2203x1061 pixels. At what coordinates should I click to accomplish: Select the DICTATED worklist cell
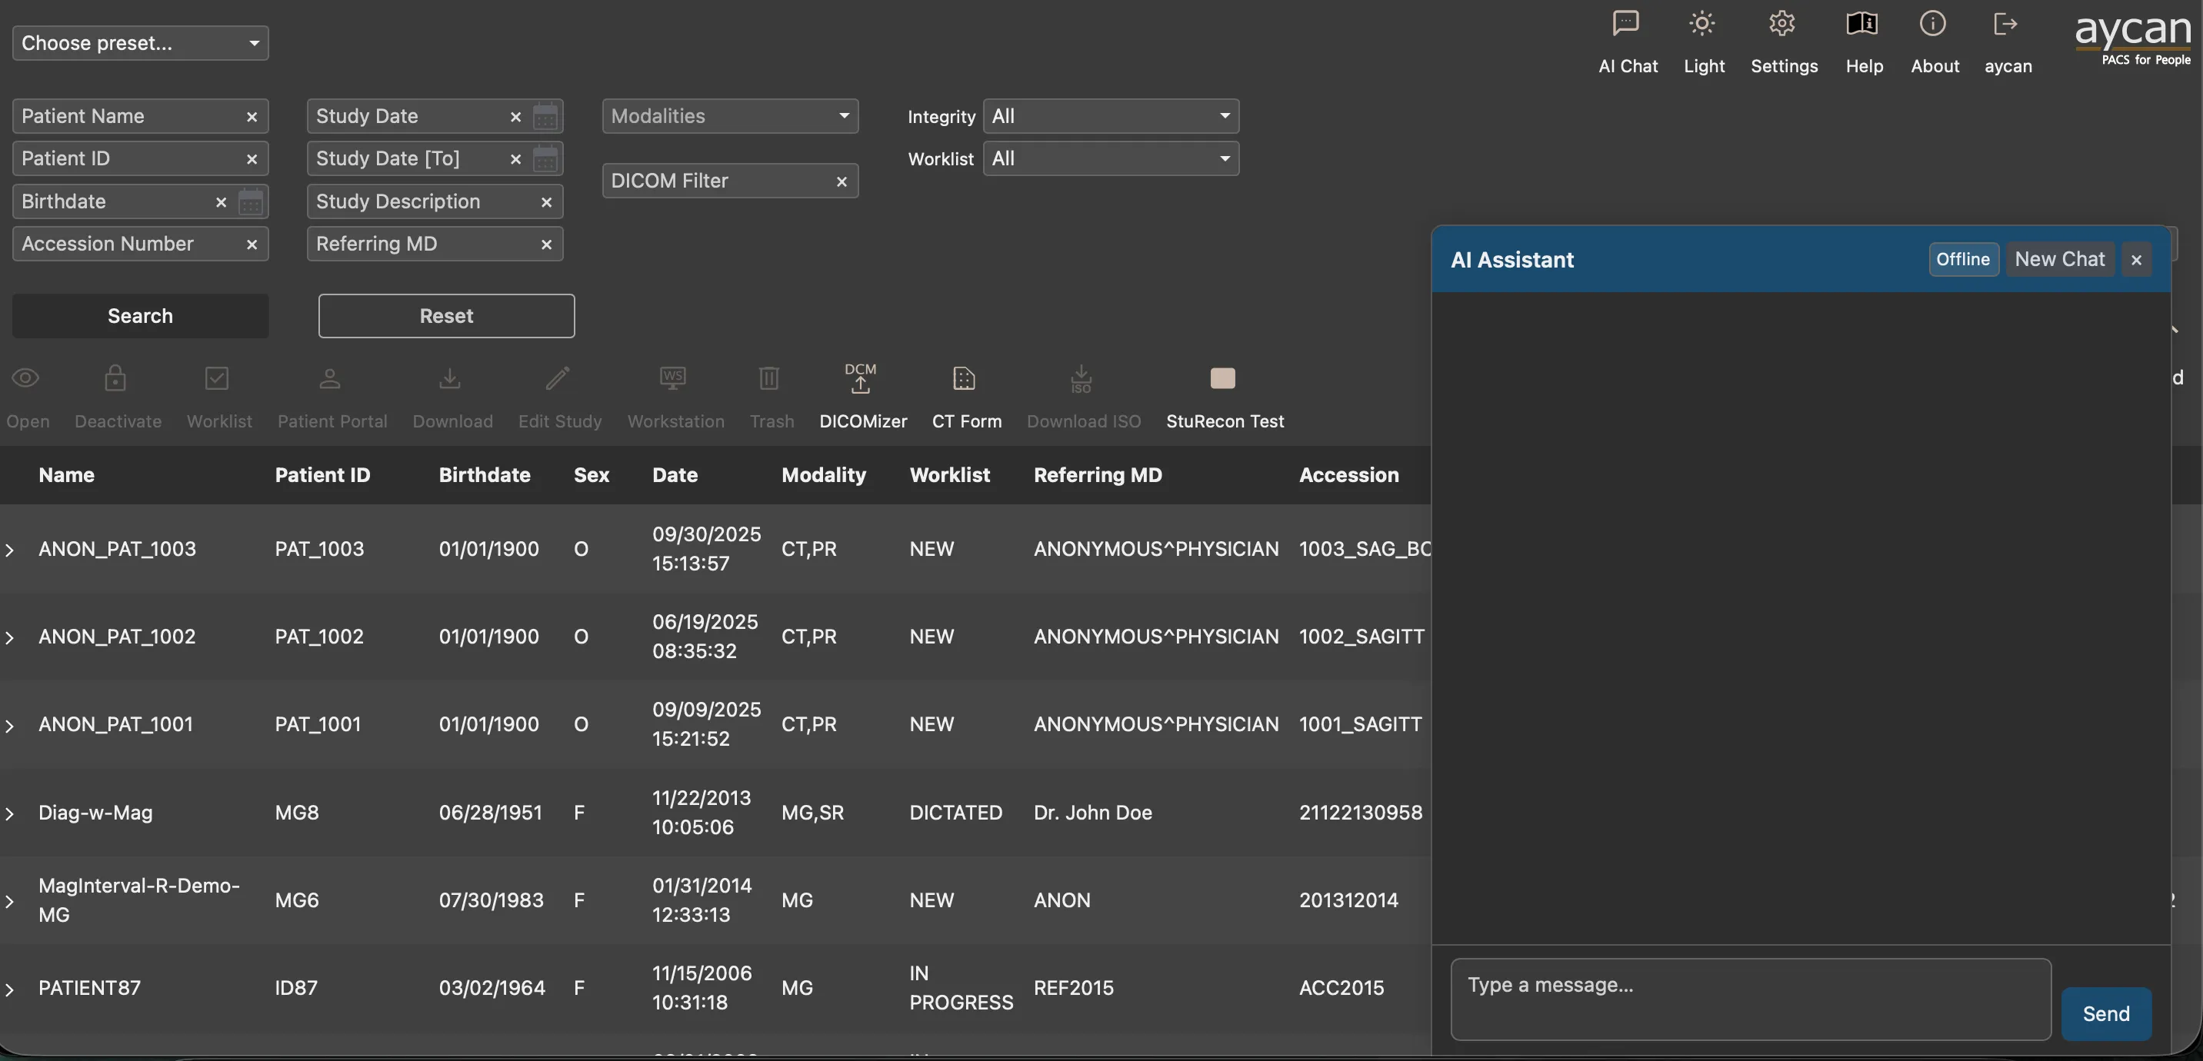[955, 813]
